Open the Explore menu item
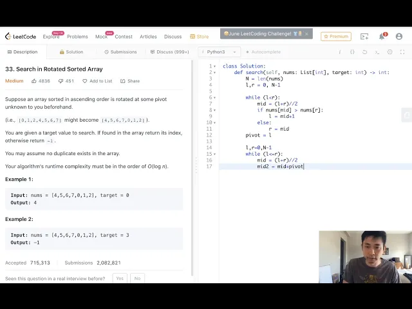 [51, 37]
